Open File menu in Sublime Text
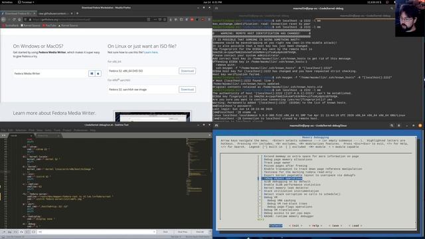425x239 pixels. click(x=3, y=130)
